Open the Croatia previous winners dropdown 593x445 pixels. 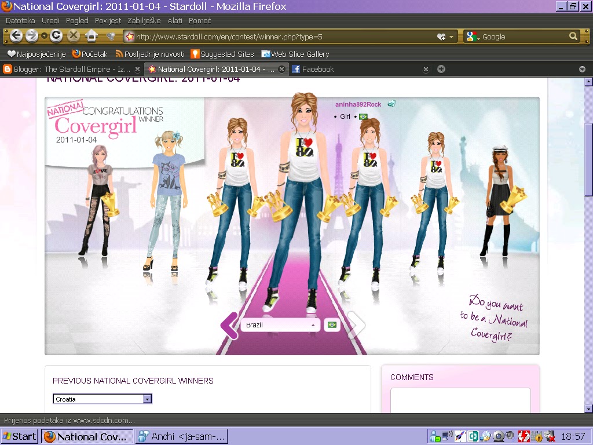click(102, 399)
